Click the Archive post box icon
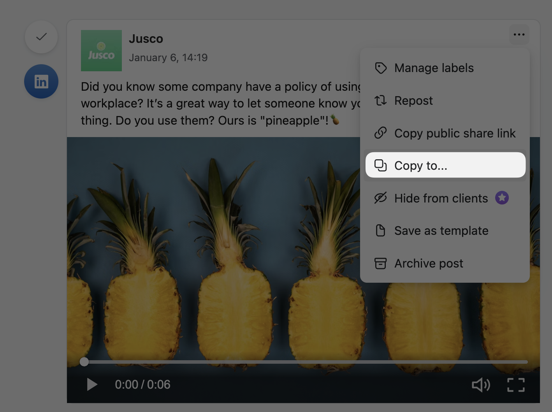 pos(380,263)
